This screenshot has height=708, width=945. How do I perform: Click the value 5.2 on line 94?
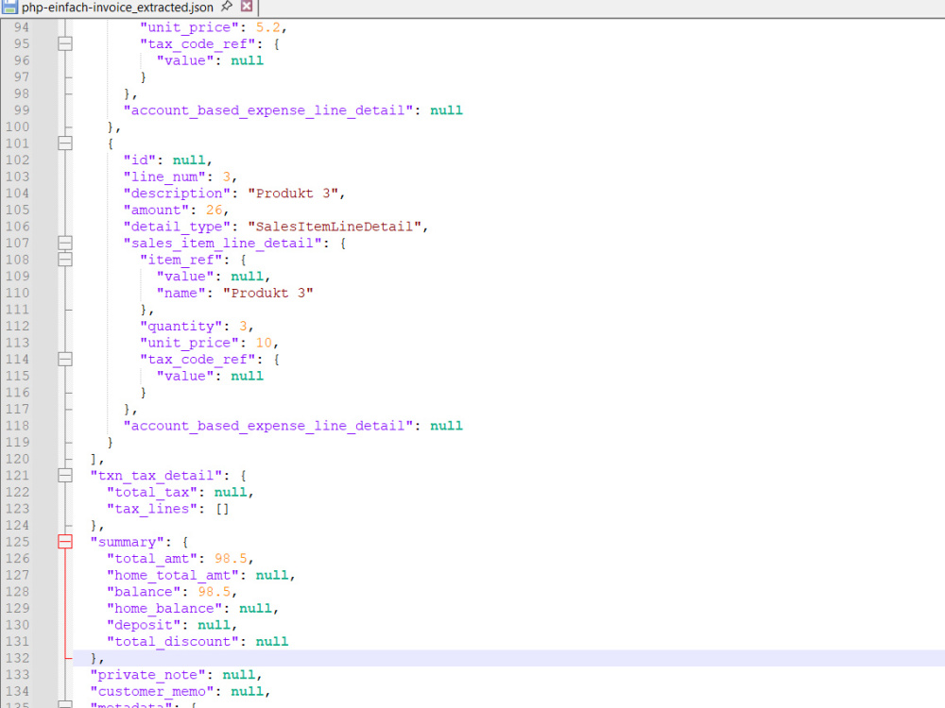[x=268, y=27]
